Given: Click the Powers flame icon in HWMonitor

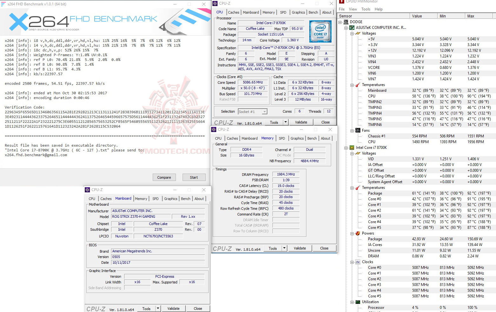Looking at the screenshot, I should 358,233.
